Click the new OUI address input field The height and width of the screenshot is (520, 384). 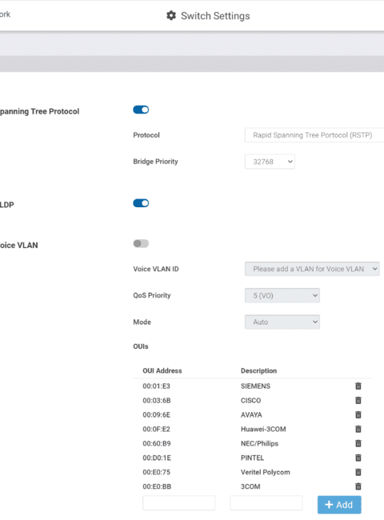[178, 503]
